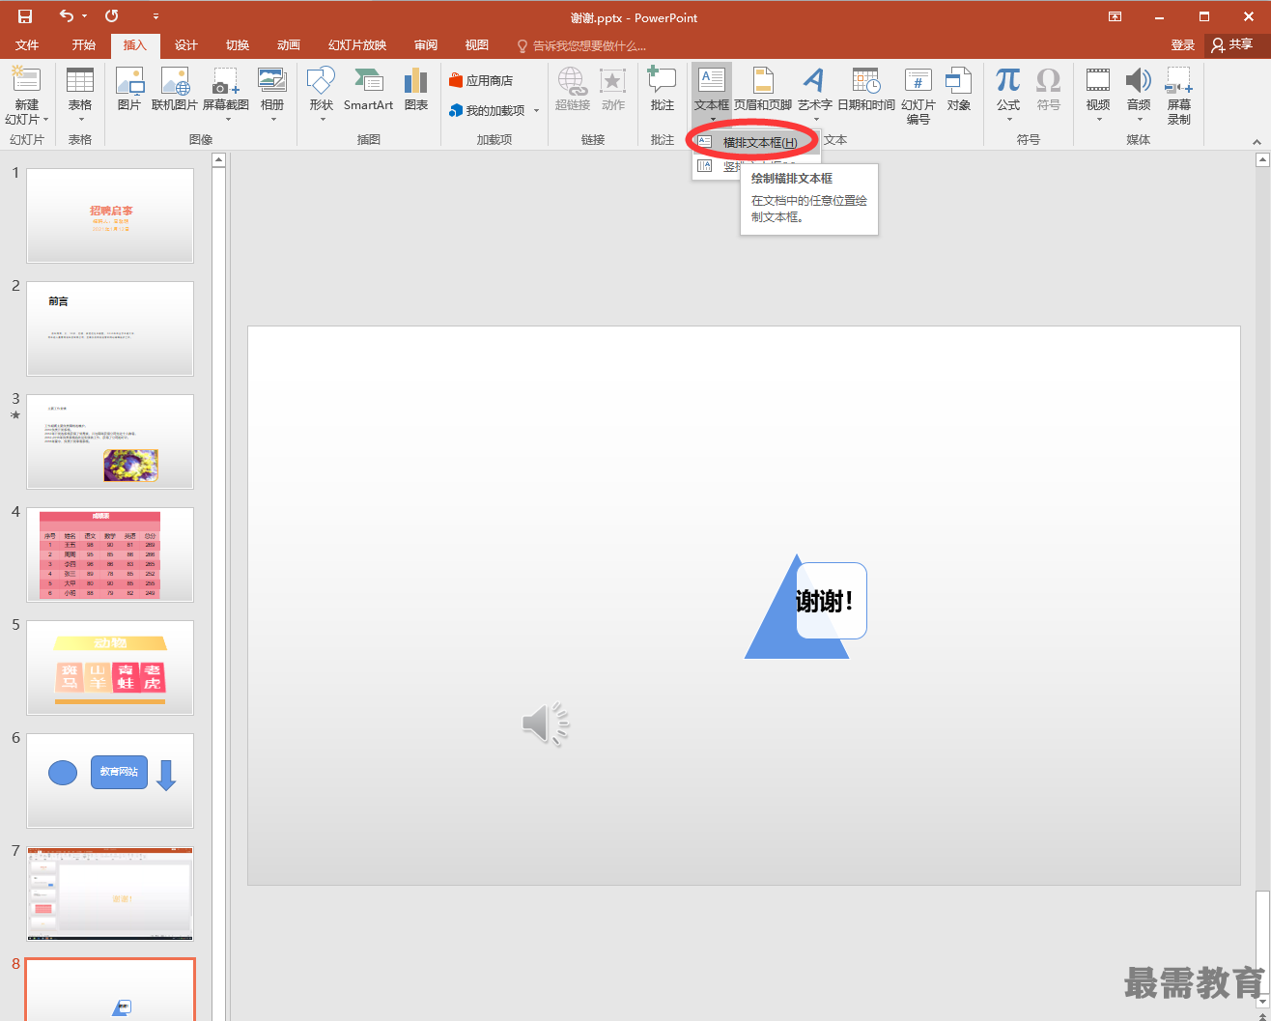
Task: Click the 登录 sign-in link
Action: 1183,45
